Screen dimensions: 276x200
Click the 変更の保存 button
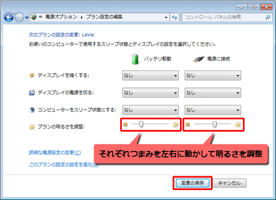[193, 183]
